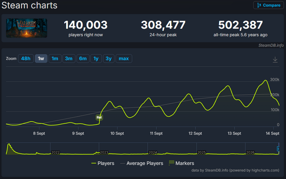Image resolution: width=286 pixels, height=179 pixels.
Task: Click the 2024 label in the navigator
Action: [x=153, y=152]
